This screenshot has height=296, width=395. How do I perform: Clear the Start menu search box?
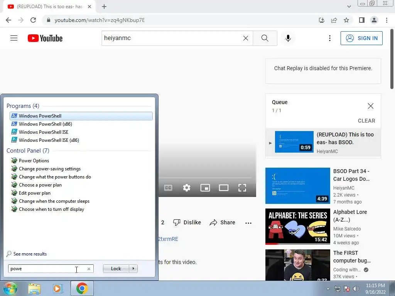point(89,269)
